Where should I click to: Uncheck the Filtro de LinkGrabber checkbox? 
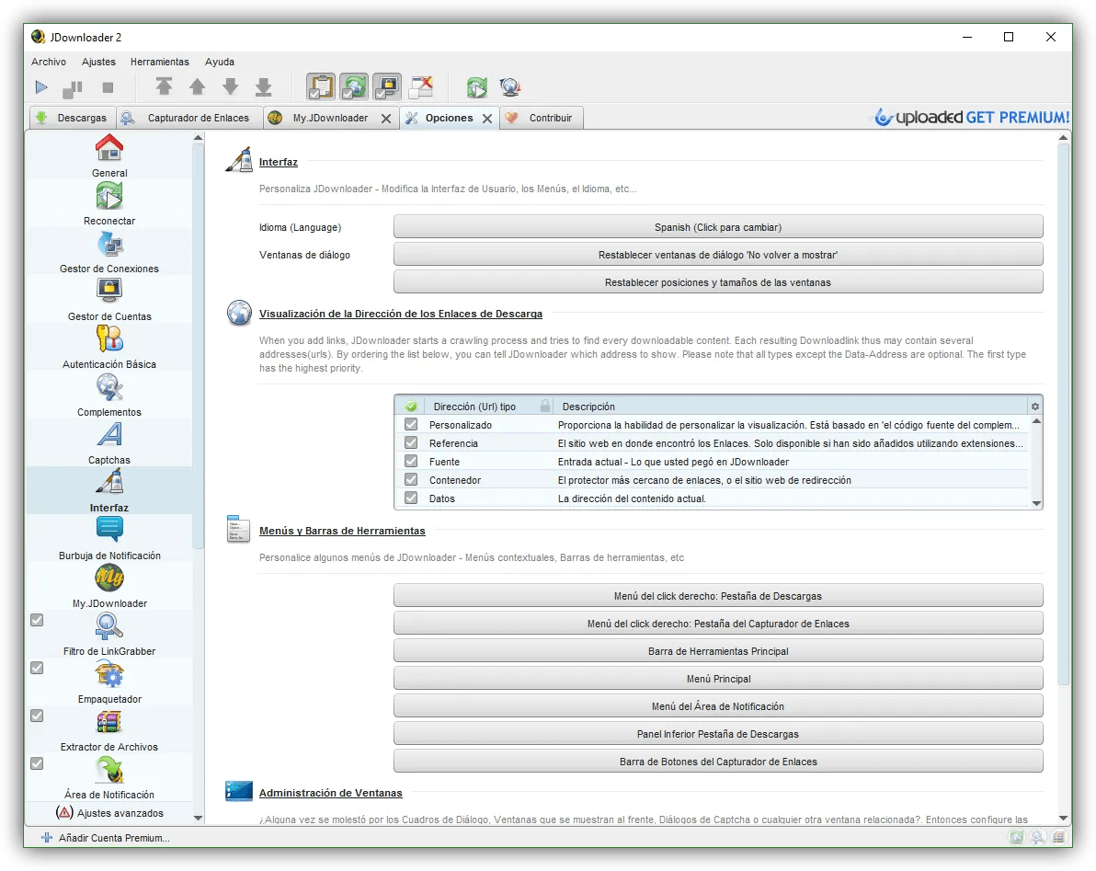tap(37, 620)
